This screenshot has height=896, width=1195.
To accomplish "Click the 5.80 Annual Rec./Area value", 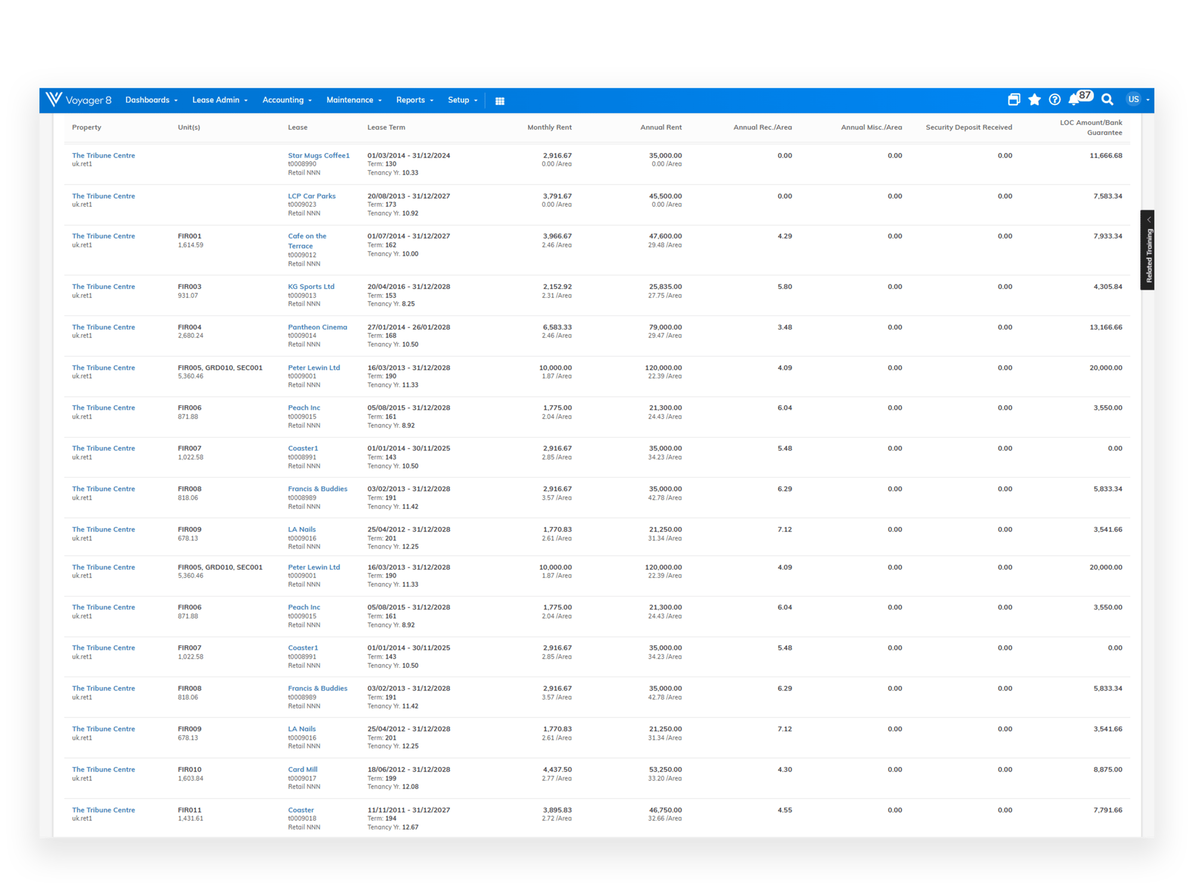I will tap(785, 287).
